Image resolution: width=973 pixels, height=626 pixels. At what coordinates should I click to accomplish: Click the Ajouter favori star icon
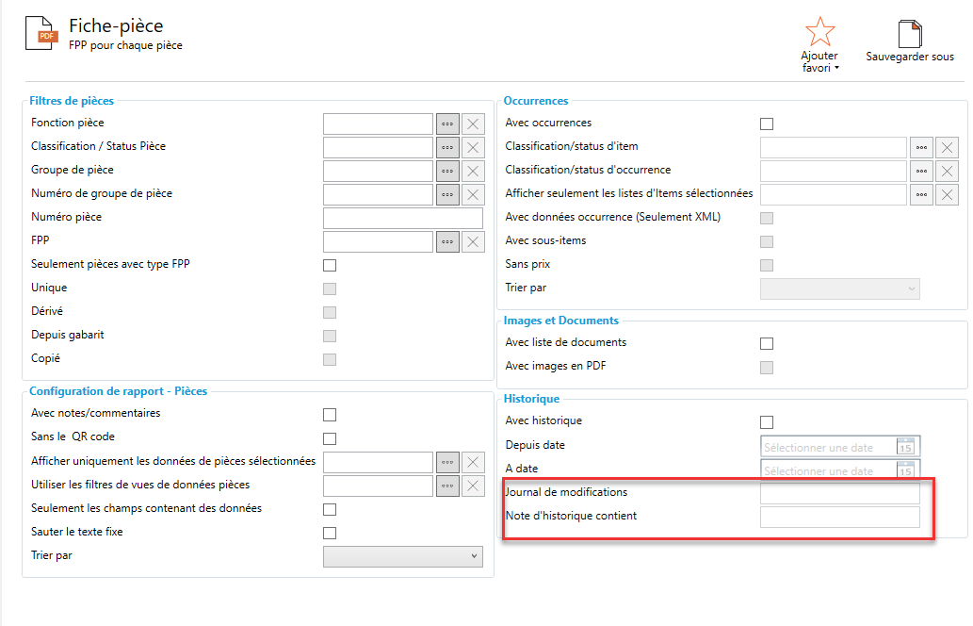coord(819,31)
